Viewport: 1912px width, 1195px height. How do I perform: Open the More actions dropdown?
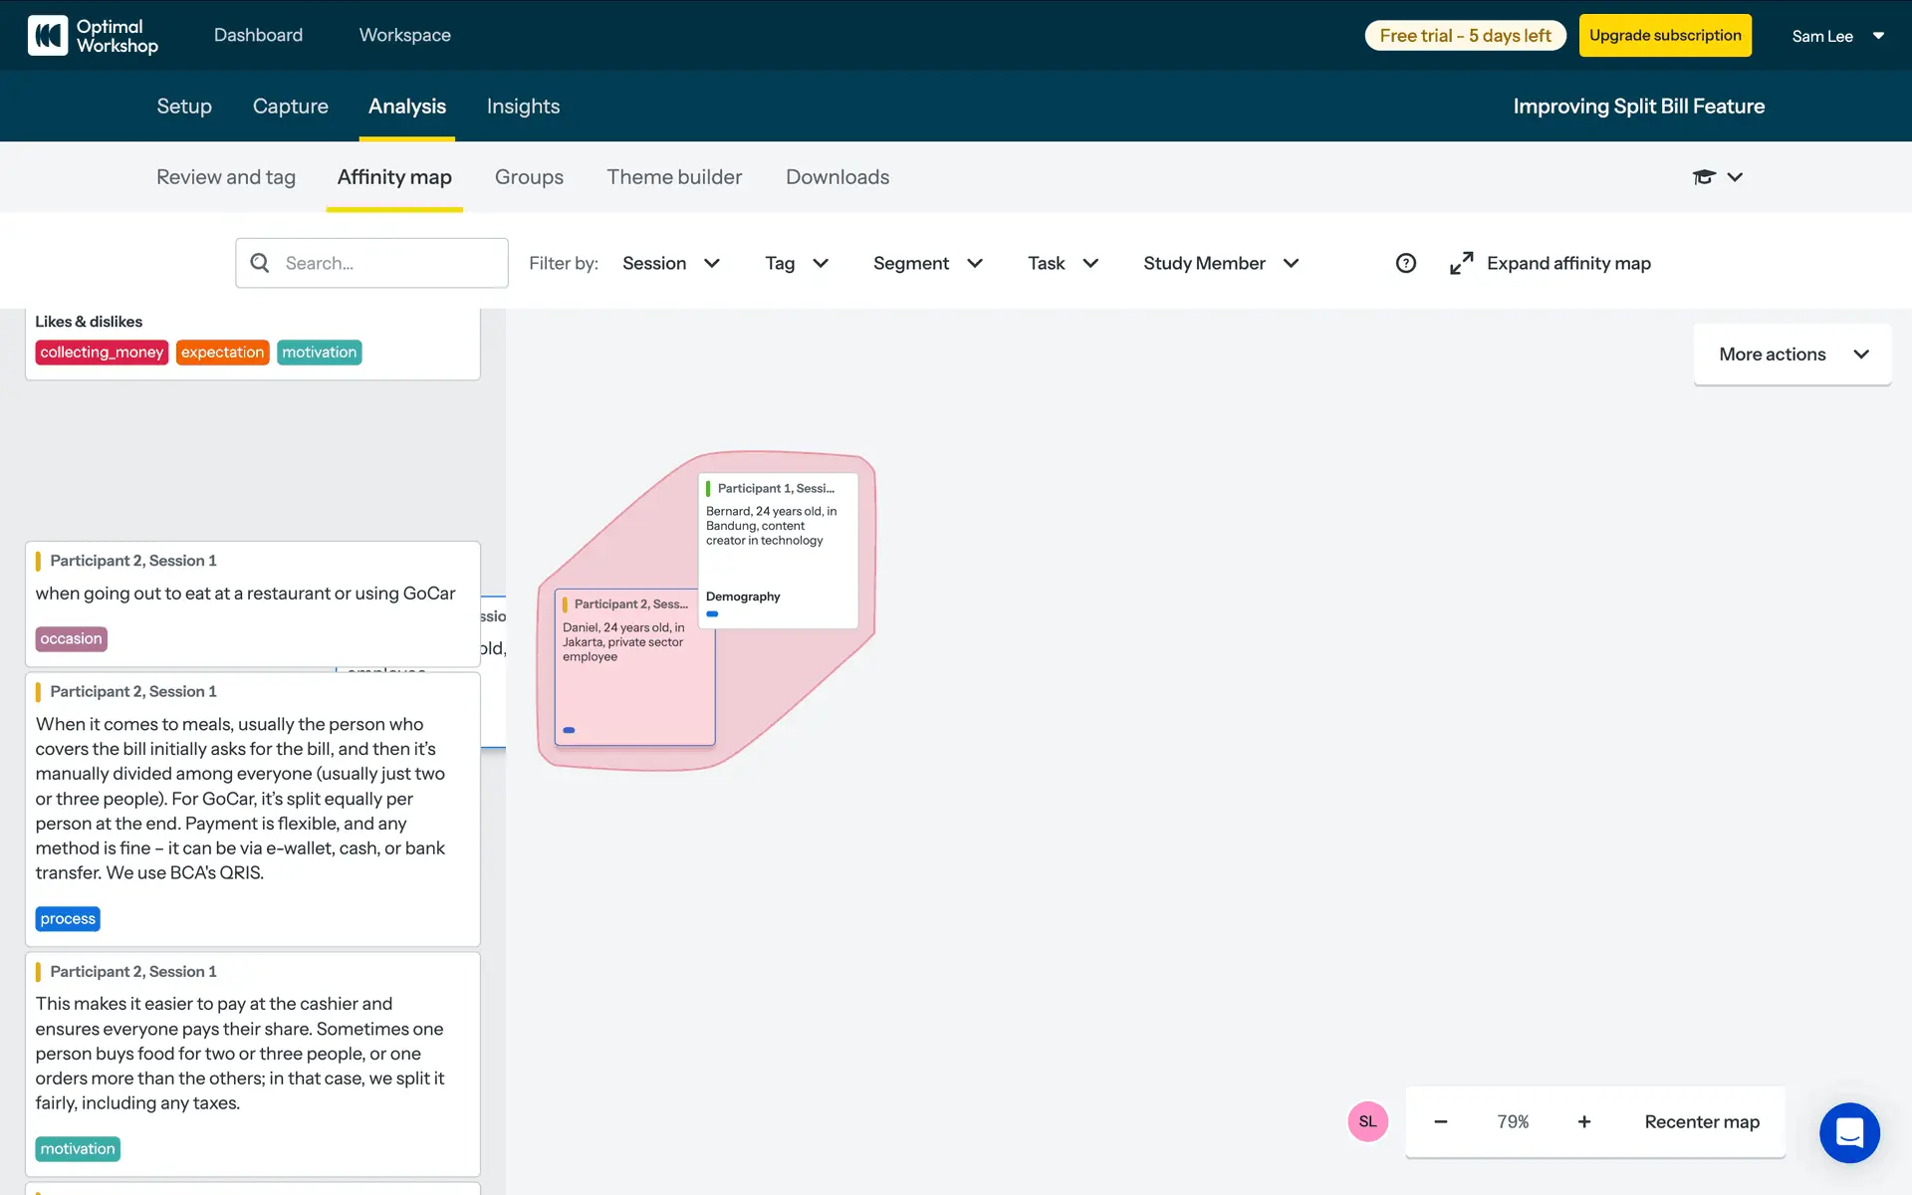1792,355
